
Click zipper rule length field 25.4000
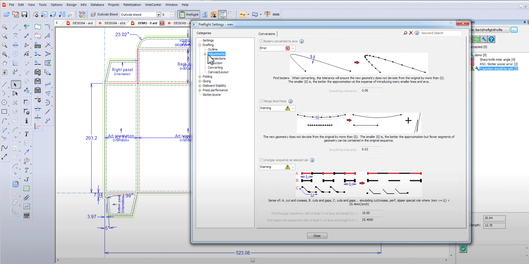click(x=371, y=220)
